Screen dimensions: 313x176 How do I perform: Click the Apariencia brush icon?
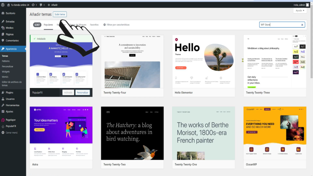(x=3, y=49)
